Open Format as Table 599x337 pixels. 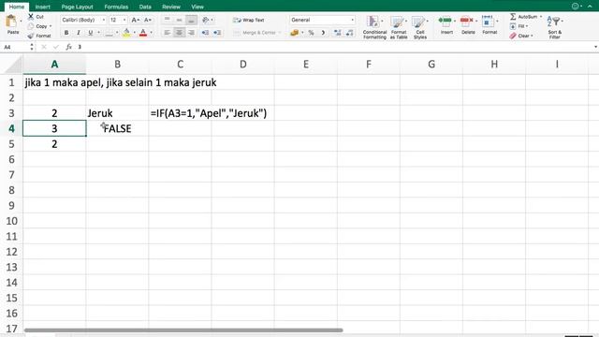pos(399,27)
